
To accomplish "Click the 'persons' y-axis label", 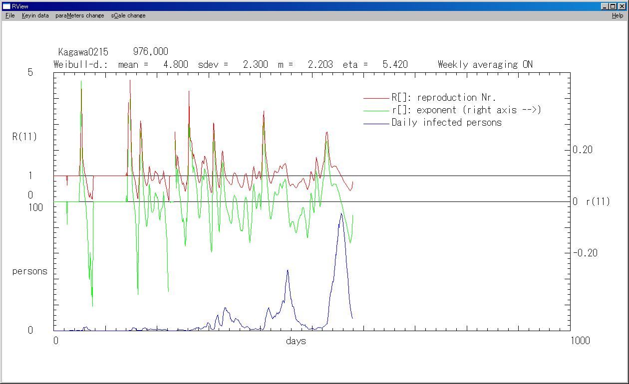I will point(29,272).
